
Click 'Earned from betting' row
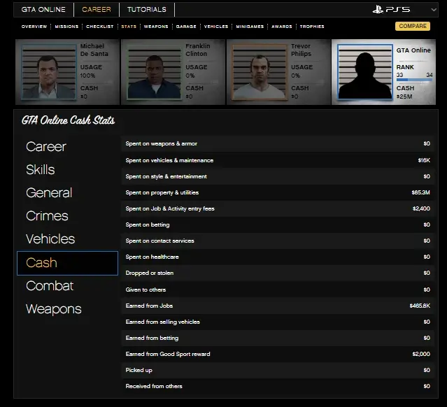pos(278,338)
